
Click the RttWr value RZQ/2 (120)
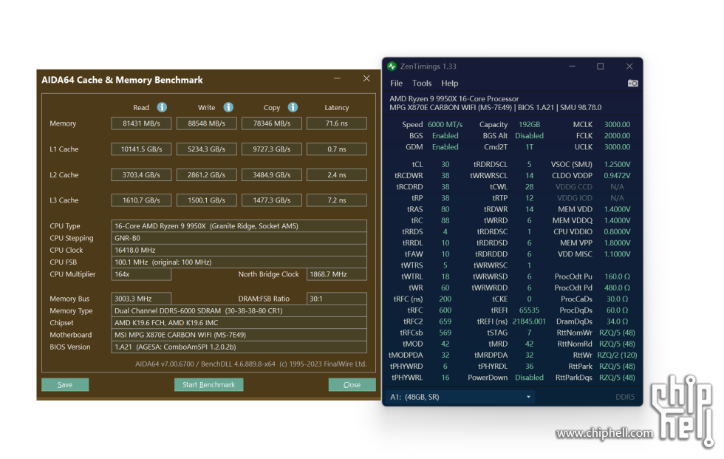[x=618, y=355]
